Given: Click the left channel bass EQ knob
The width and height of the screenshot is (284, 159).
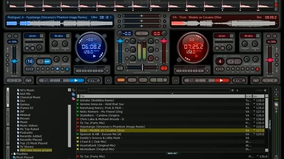Looking at the screenshot, I should (x=133, y=58).
